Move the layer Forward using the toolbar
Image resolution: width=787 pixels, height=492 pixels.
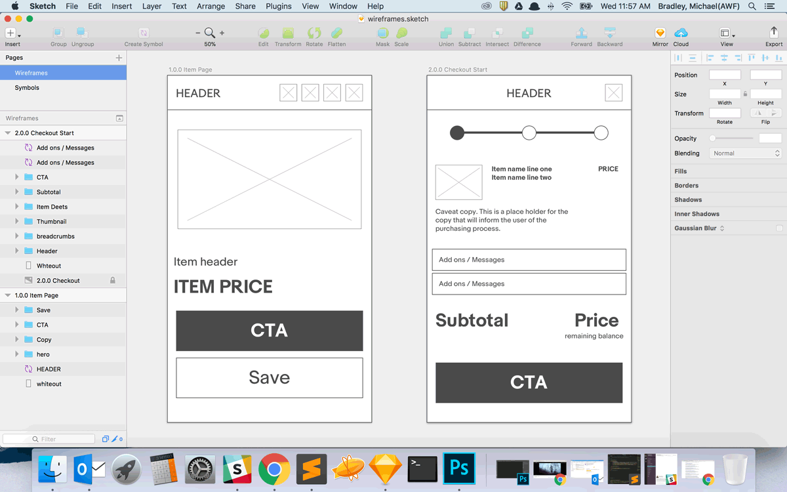pos(581,33)
